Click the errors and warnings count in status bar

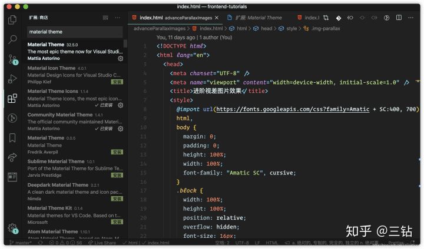(65, 243)
